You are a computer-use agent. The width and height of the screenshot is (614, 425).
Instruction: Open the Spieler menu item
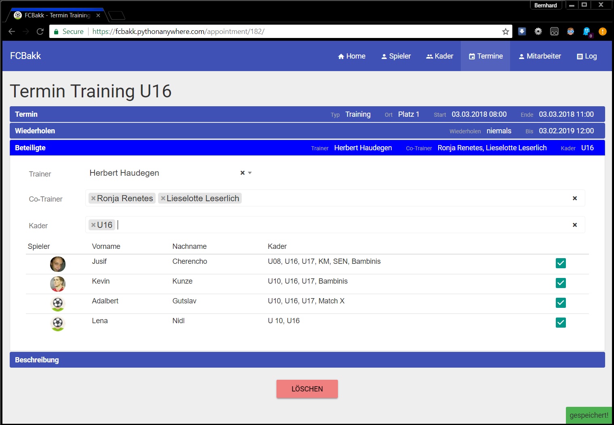point(396,56)
